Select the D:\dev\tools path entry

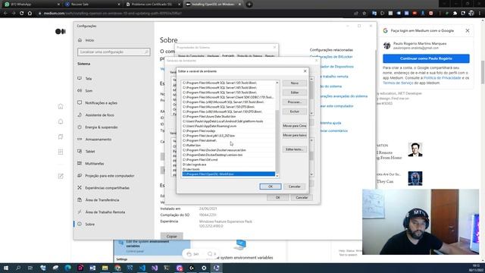[x=228, y=169]
